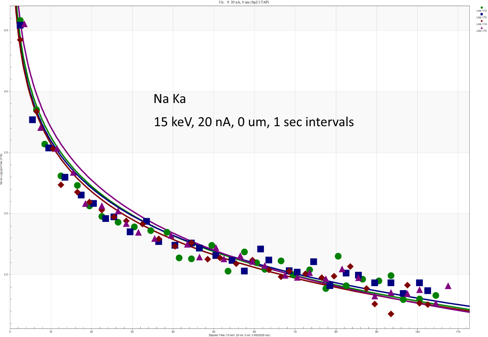This screenshot has height=337, width=488.
Task: Click the '50' x-axis tick label
Action: 213,331
